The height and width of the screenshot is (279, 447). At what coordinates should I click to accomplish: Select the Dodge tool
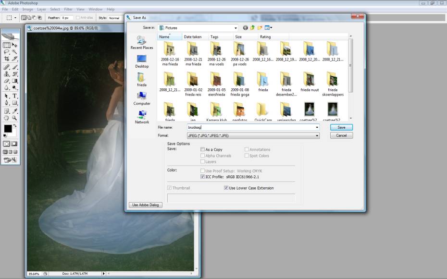click(x=14, y=88)
